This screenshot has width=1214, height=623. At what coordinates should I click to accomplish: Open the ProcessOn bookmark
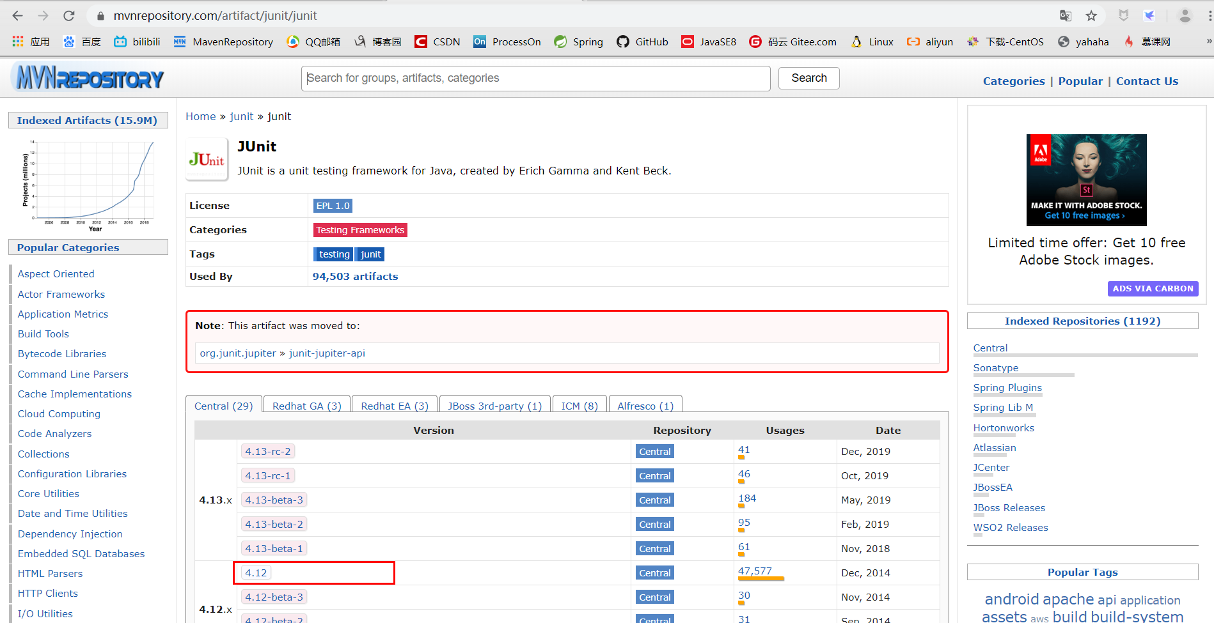coord(507,42)
